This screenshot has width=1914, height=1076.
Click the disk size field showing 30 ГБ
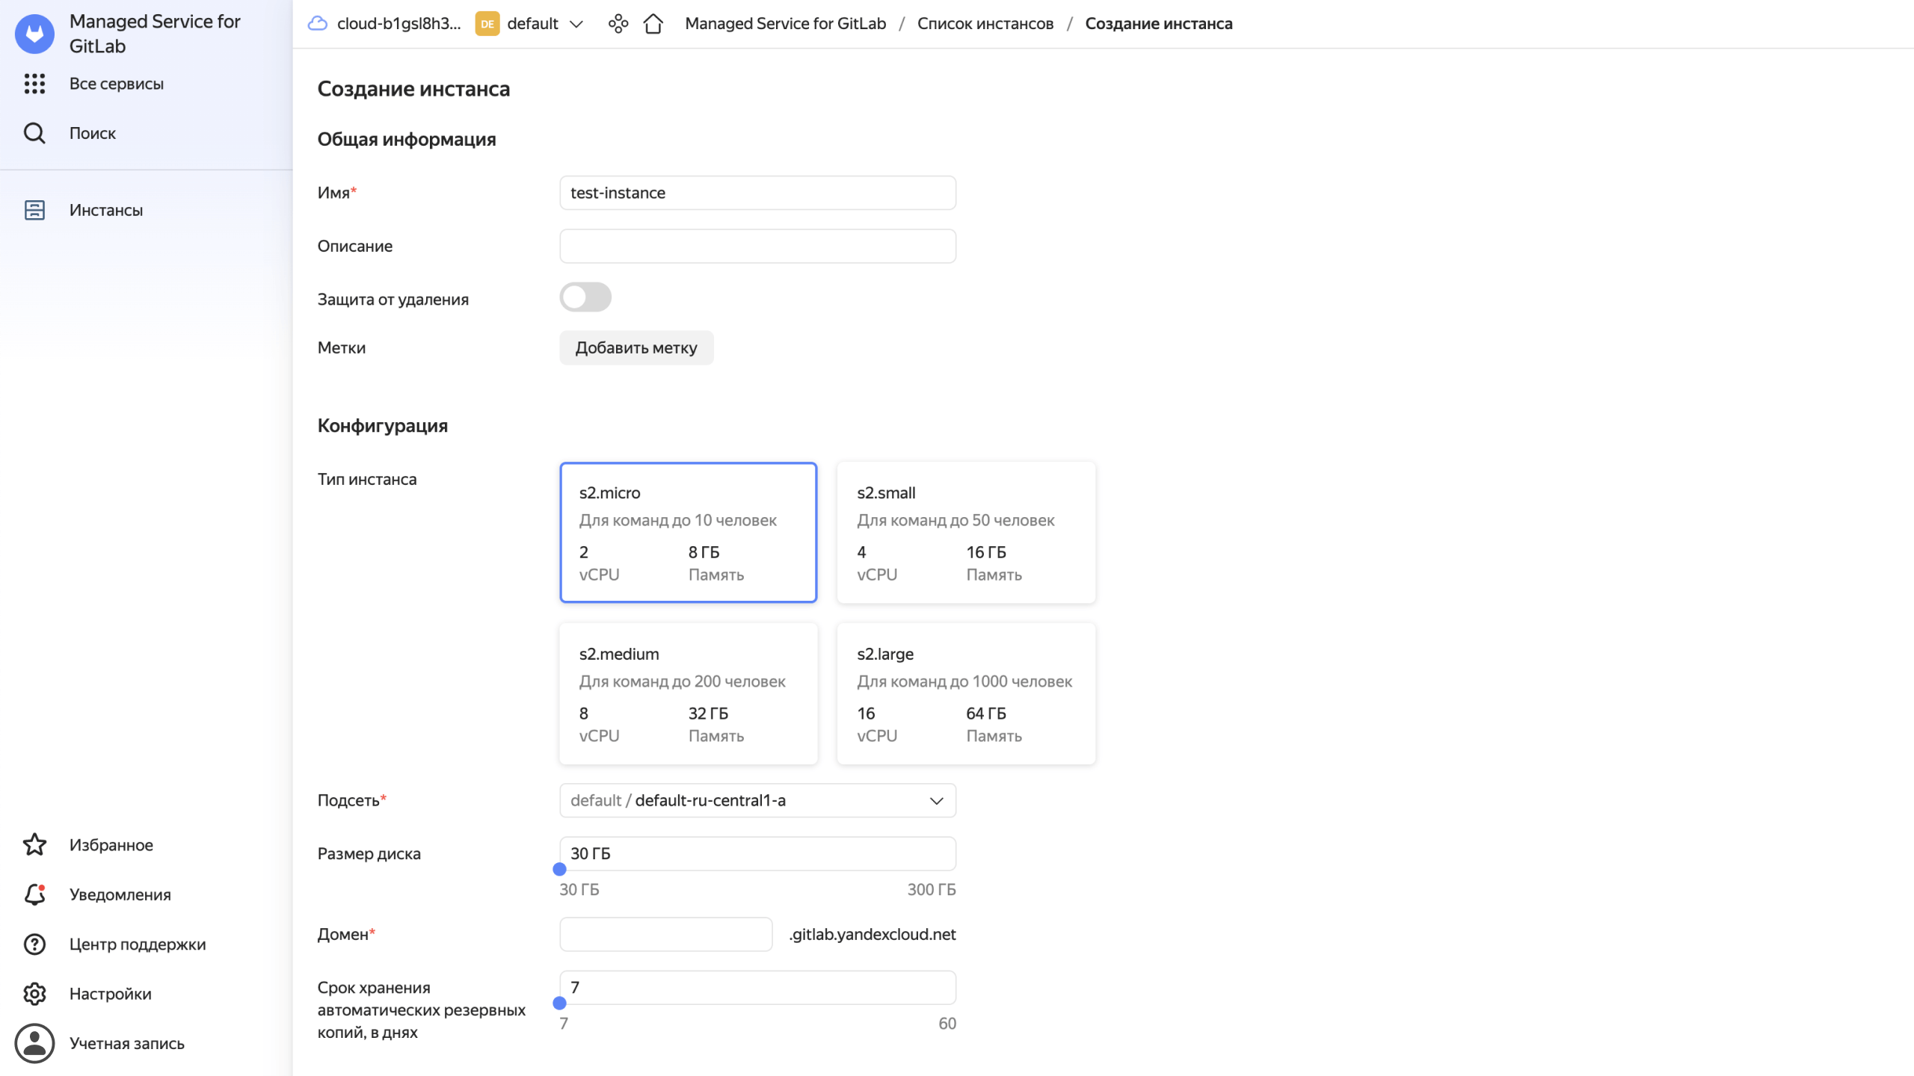click(x=757, y=853)
